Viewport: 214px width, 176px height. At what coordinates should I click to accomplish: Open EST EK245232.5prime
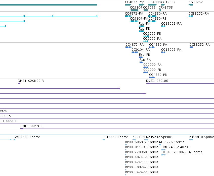point(158,137)
